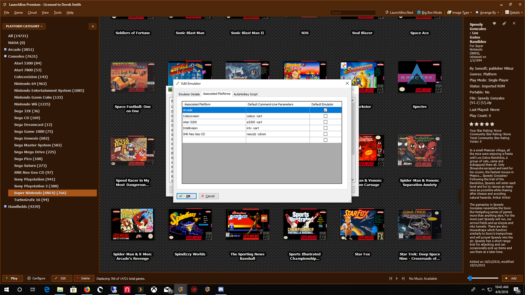The height and width of the screenshot is (295, 525).
Task: Open the Windows action center notifications
Action: point(517,290)
